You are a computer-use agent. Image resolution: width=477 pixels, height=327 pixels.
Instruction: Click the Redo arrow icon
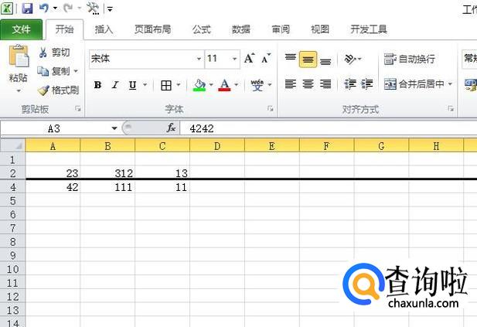click(x=68, y=8)
